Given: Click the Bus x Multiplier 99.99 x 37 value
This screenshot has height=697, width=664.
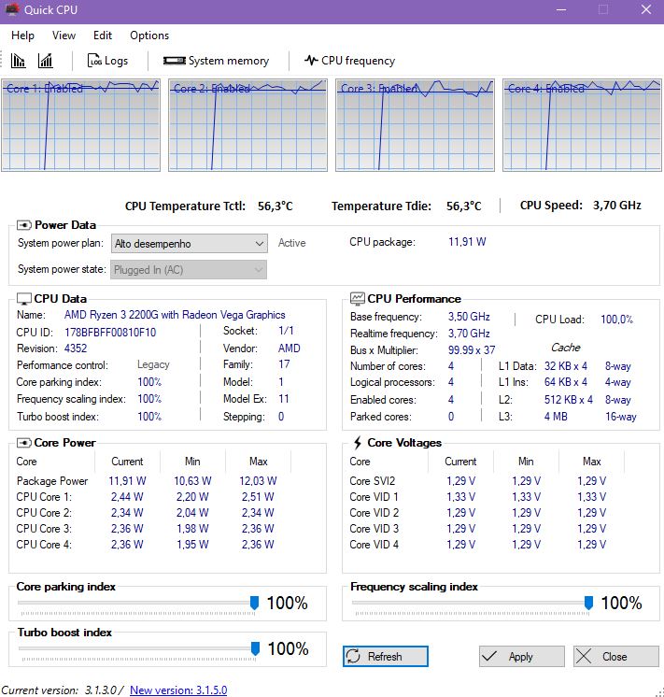Looking at the screenshot, I should click(472, 350).
